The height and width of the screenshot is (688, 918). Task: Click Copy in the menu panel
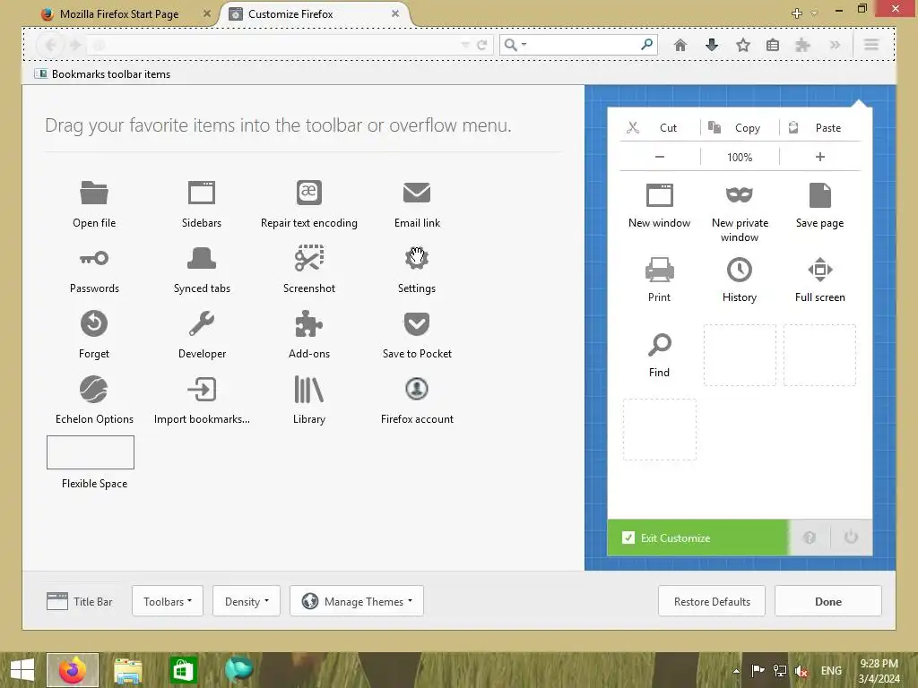pos(740,127)
